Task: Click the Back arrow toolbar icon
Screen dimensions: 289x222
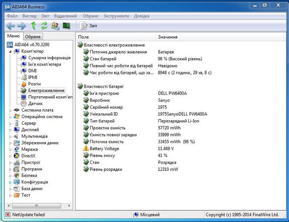Action: pos(11,26)
